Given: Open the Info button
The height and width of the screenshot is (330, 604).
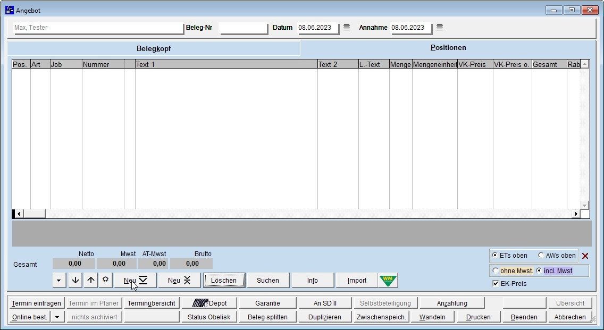Looking at the screenshot, I should point(313,281).
